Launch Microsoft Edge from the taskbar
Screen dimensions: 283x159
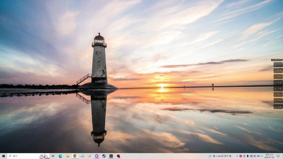coord(60,156)
